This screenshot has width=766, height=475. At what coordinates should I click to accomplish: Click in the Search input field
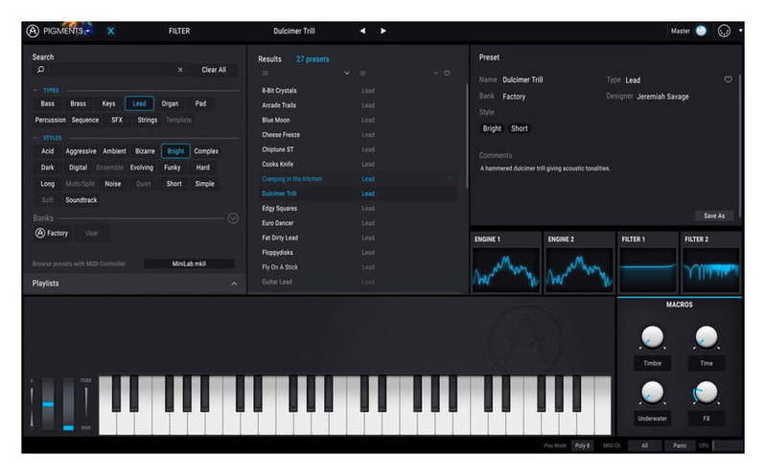click(113, 70)
